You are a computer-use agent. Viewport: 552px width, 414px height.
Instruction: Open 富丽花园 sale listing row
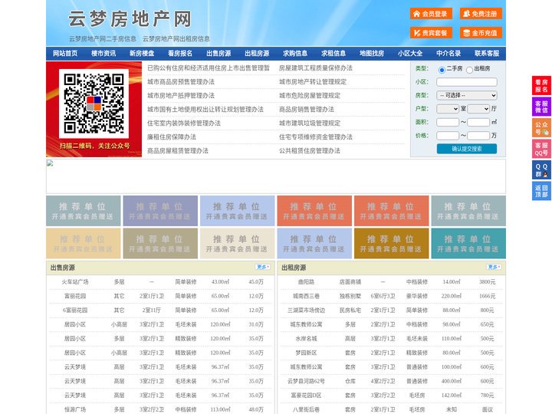pos(160,296)
